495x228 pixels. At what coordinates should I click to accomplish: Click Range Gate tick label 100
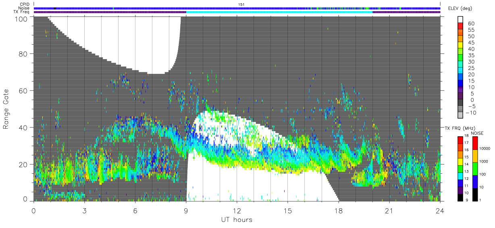point(21,18)
